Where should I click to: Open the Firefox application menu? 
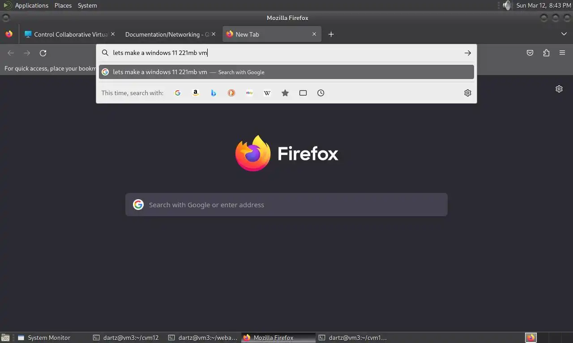(562, 53)
